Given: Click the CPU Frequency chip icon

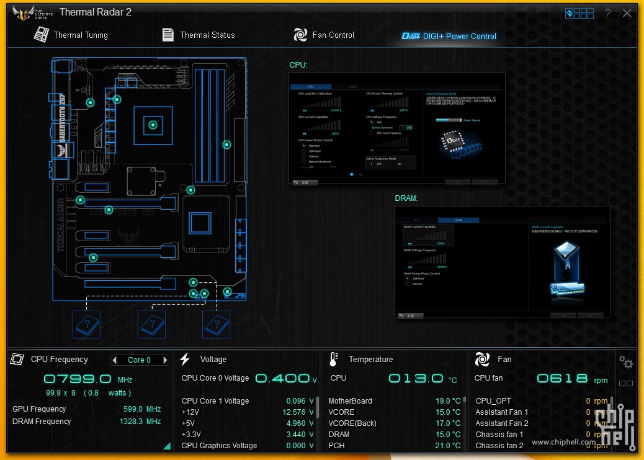Looking at the screenshot, I should (x=17, y=359).
